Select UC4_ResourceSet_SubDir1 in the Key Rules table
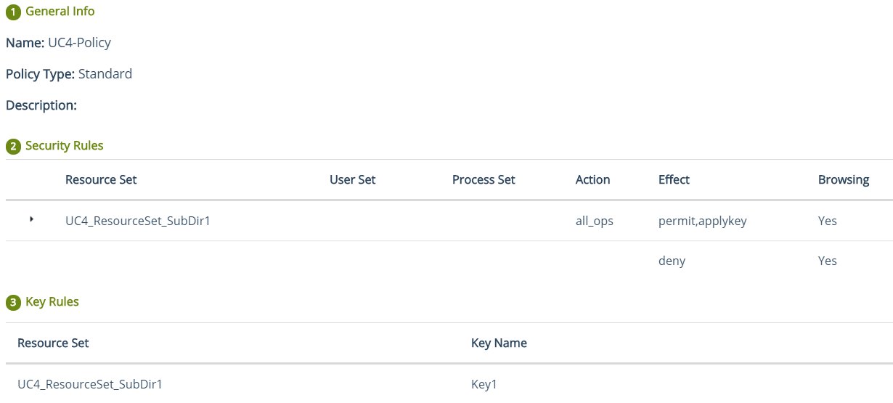This screenshot has height=403, width=893. [x=89, y=385]
